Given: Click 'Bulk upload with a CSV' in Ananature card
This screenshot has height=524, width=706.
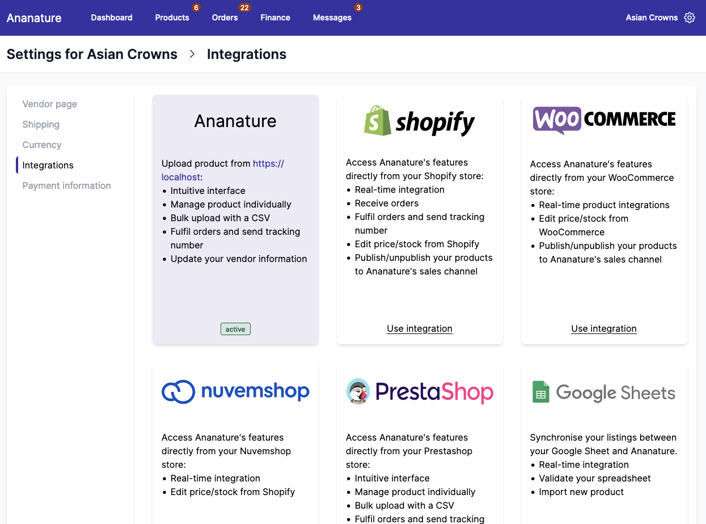Looking at the screenshot, I should [x=221, y=218].
